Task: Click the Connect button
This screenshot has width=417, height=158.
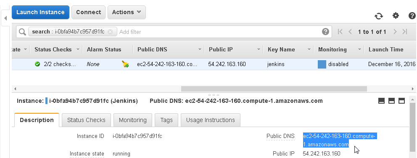Action: 89,12
